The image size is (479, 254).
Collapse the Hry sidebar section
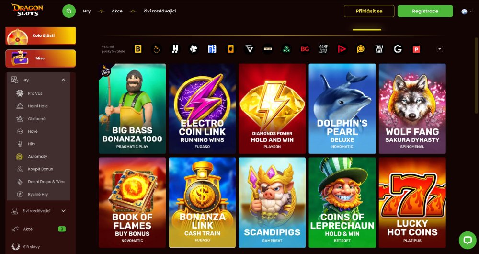click(63, 80)
